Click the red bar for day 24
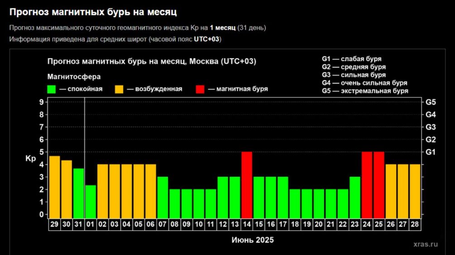 point(367,184)
